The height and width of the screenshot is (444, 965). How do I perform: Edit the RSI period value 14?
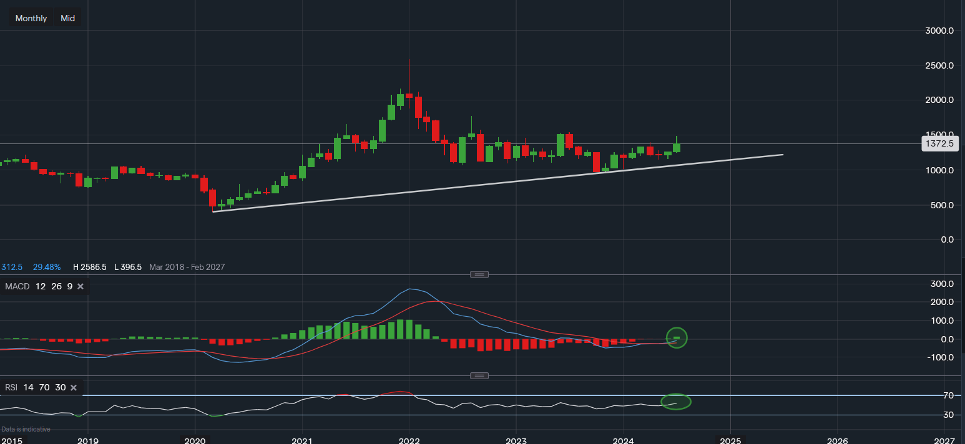[29, 388]
